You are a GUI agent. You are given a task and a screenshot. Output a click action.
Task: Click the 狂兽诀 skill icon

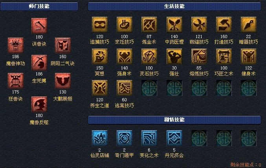click(16, 81)
